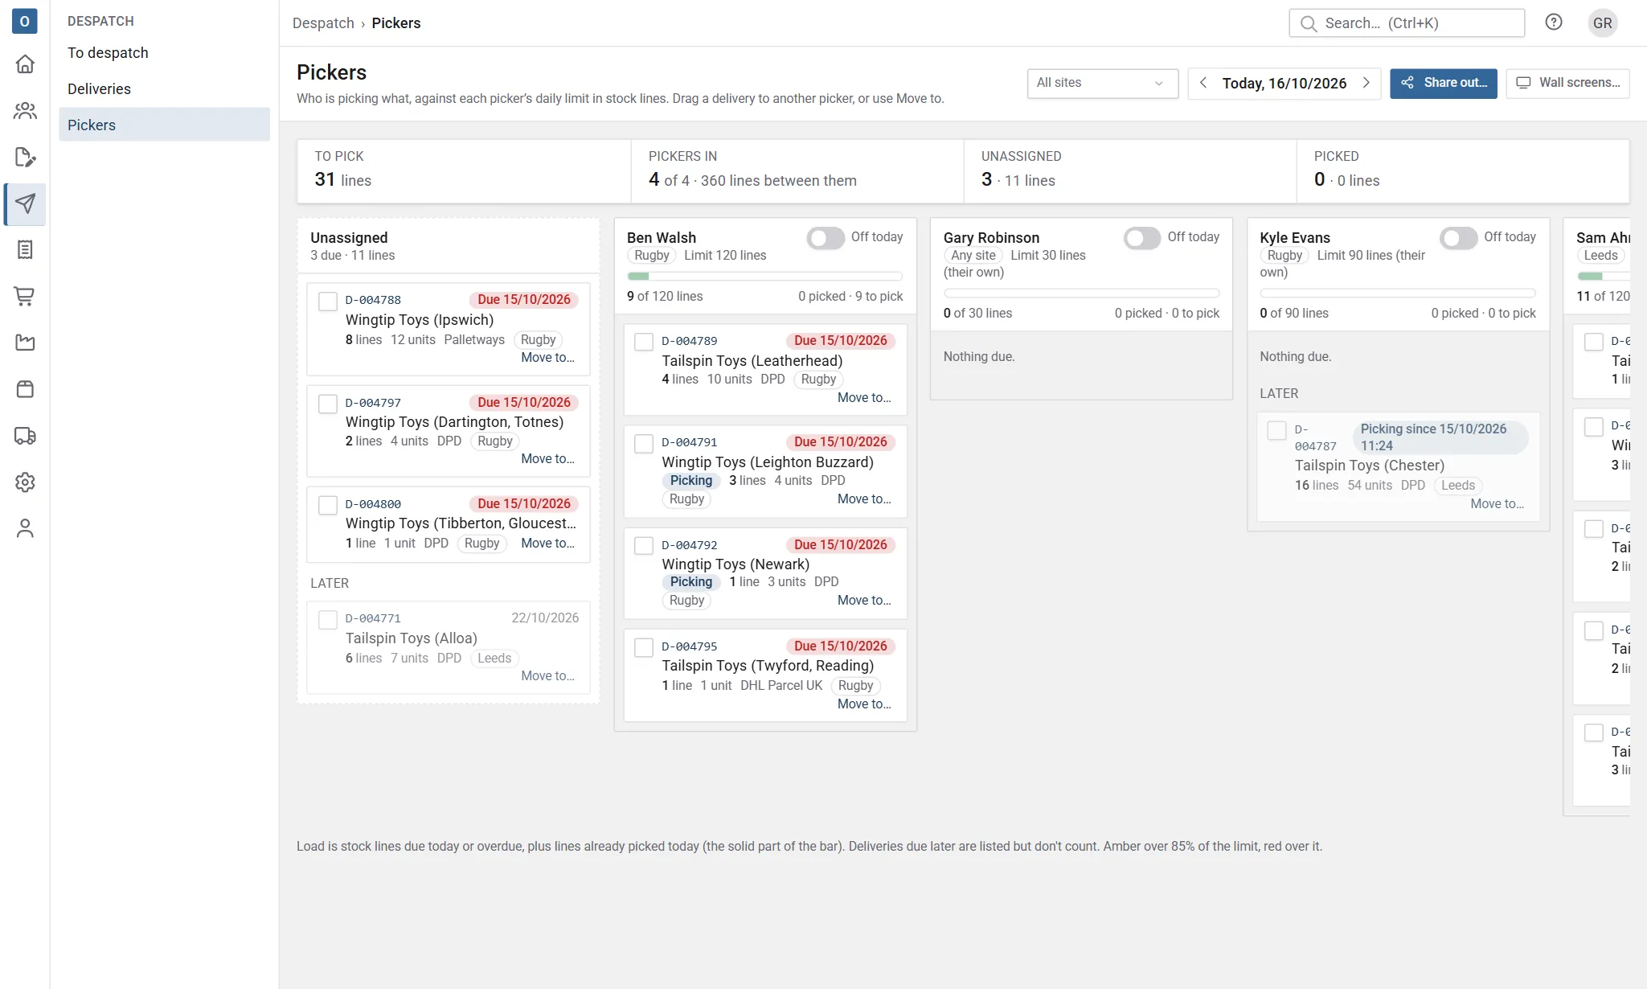The height and width of the screenshot is (989, 1647).
Task: Open Move to for D-004797
Action: pos(547,459)
